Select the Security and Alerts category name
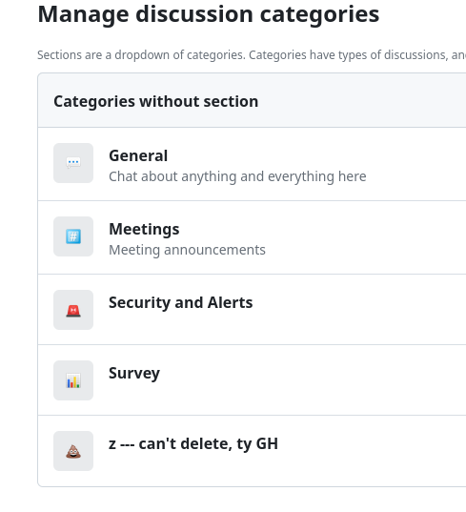This screenshot has width=466, height=512. 180,302
